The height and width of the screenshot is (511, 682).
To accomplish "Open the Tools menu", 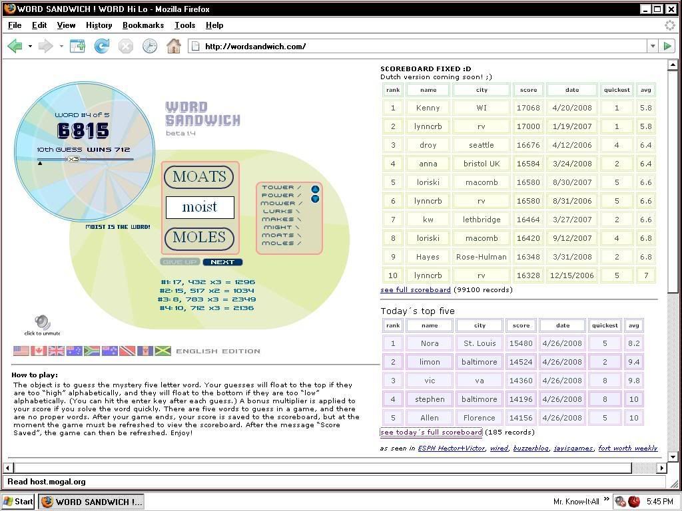I will click(184, 25).
